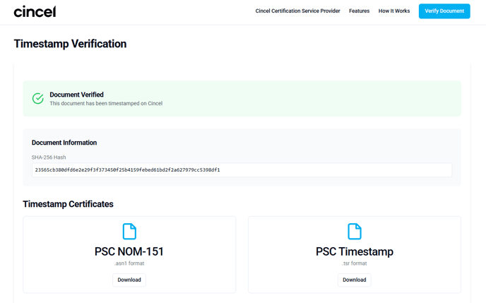Screen dimensions: 486x303
Task: Click the Cincel logo in the header
Action: point(35,11)
